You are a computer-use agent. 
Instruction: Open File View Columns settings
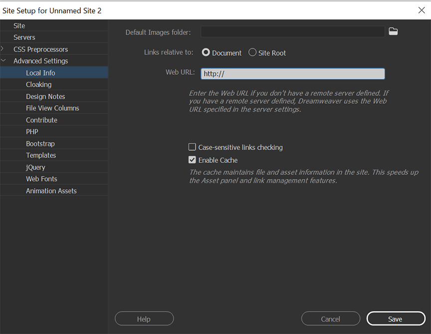52,108
